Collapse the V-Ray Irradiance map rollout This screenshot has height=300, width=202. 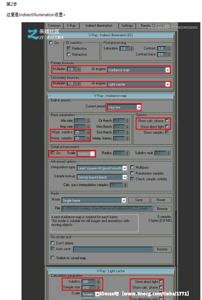tap(110, 96)
